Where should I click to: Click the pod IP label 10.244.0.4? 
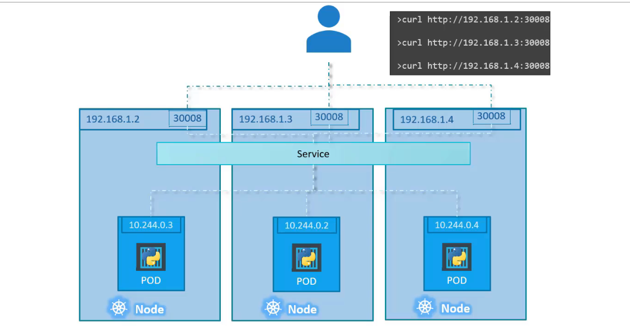[457, 225]
